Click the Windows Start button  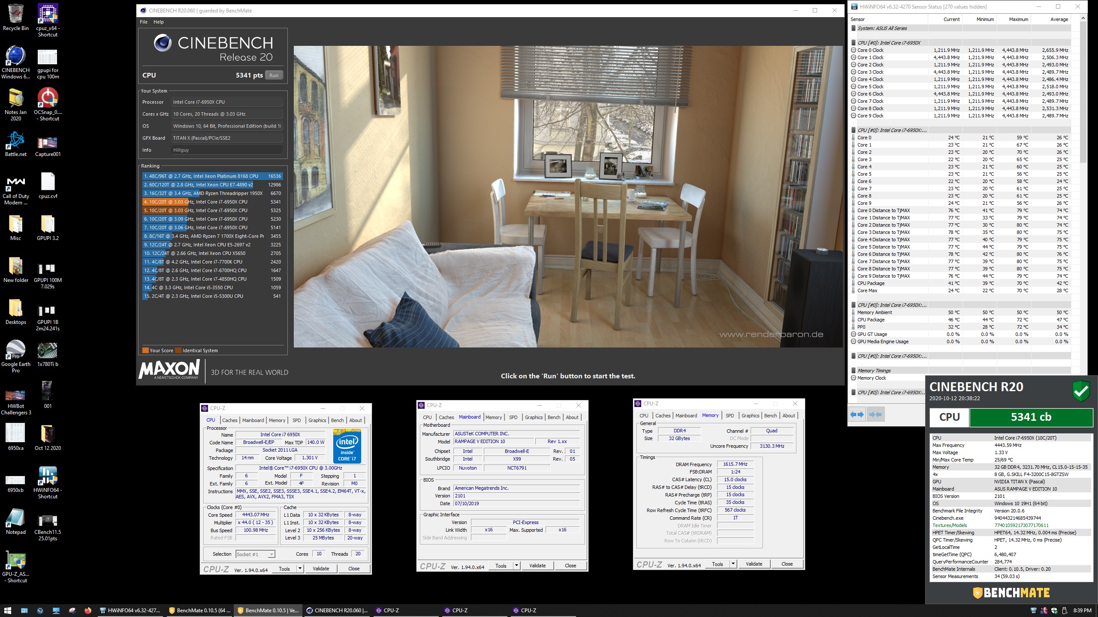(x=7, y=611)
